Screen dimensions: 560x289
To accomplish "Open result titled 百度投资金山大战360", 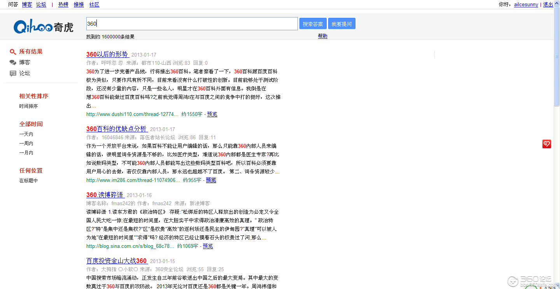I will (x=117, y=261).
